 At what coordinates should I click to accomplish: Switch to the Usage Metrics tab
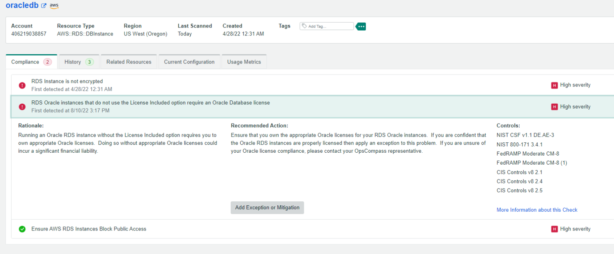point(244,62)
